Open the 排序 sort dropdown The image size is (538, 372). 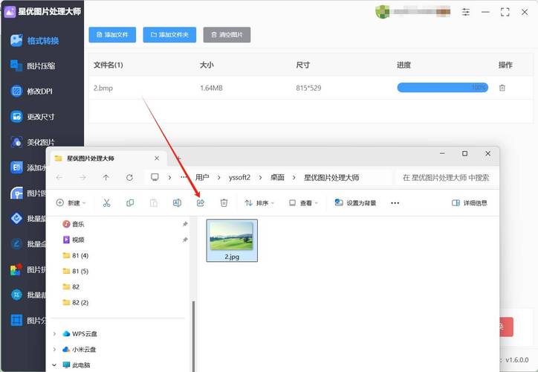(x=260, y=203)
